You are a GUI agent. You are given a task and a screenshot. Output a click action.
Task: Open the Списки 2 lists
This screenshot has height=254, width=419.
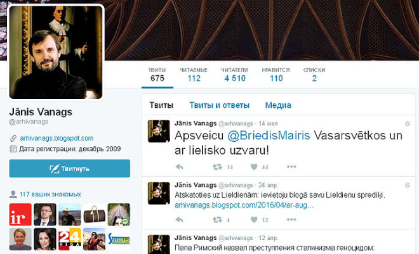314,75
